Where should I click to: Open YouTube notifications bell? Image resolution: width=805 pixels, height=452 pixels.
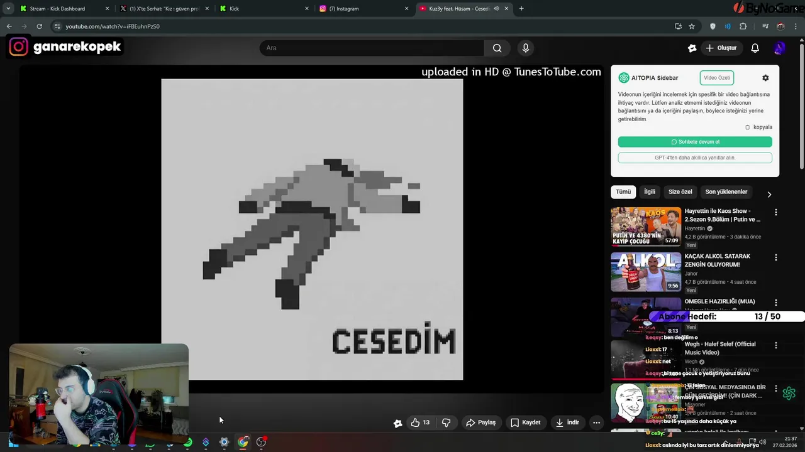pos(755,48)
